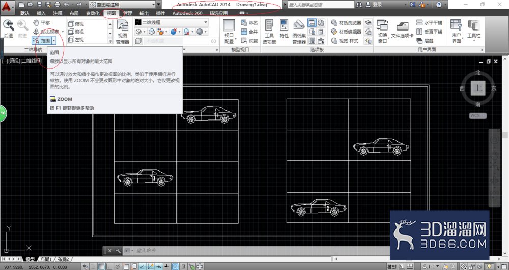The image size is (509, 270).
Task: Expand the 范围 zoom options arrow
Action: (54, 41)
